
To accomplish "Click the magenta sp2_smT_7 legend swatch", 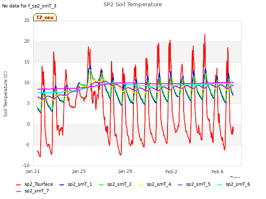I will coord(18,192).
